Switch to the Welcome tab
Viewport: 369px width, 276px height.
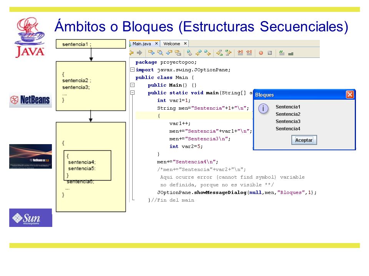pyautogui.click(x=172, y=44)
